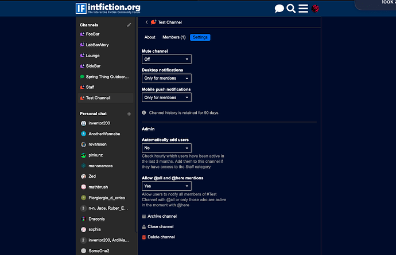Viewport: 396px width, 255px height.
Task: Open the search magnifier icon
Action: 291,9
